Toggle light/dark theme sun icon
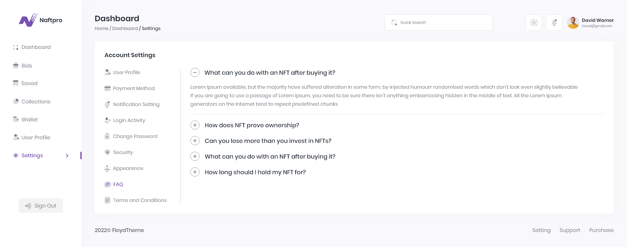This screenshot has width=627, height=247. pos(534,23)
